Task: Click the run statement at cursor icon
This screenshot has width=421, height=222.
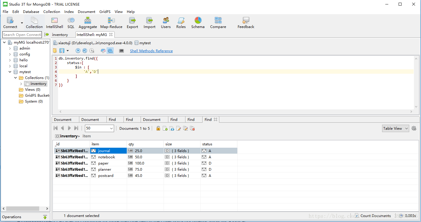Action: coord(85,51)
